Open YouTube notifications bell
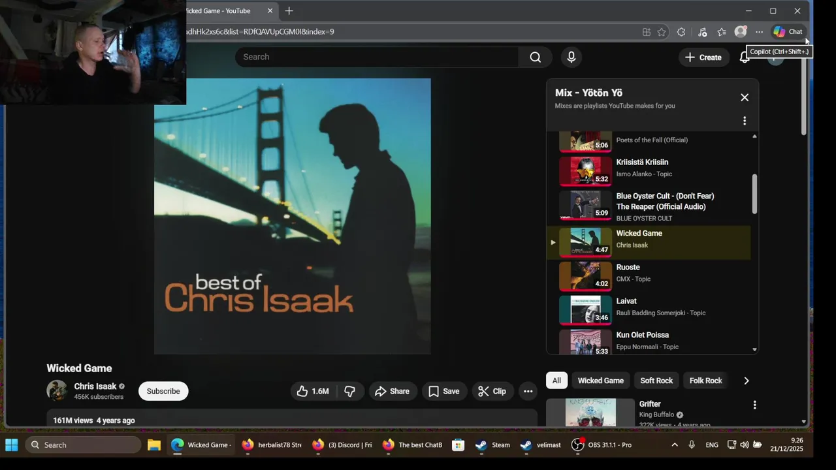 click(744, 57)
